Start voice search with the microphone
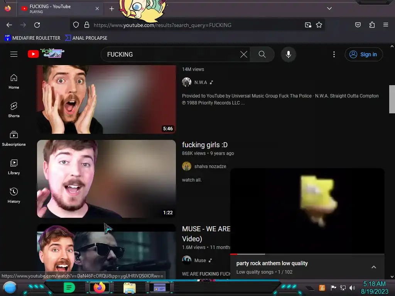 tap(289, 54)
